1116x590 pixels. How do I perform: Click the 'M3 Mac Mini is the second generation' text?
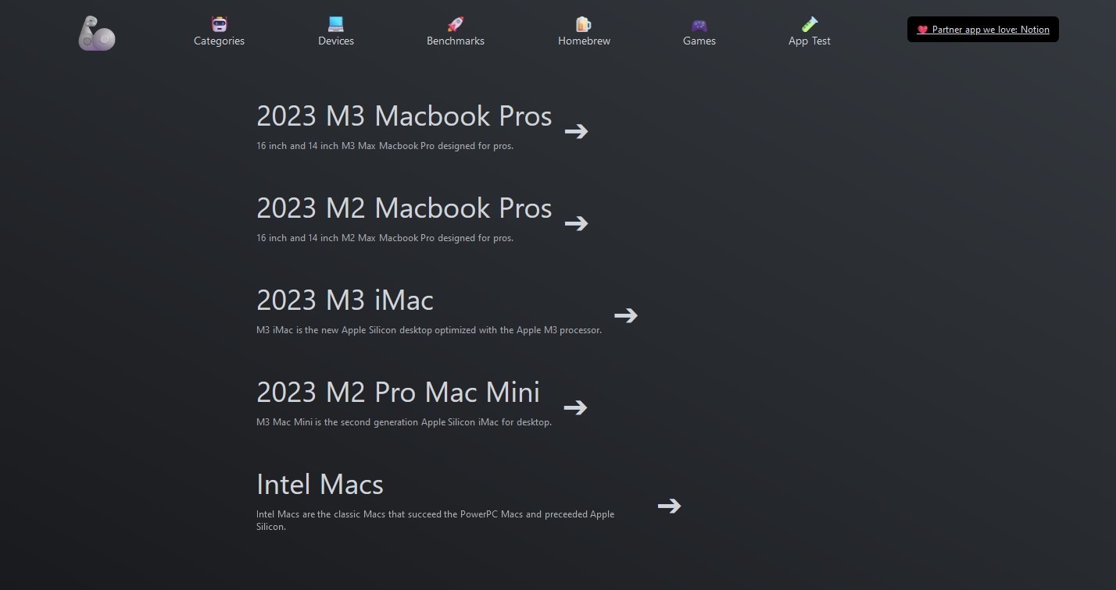404,422
